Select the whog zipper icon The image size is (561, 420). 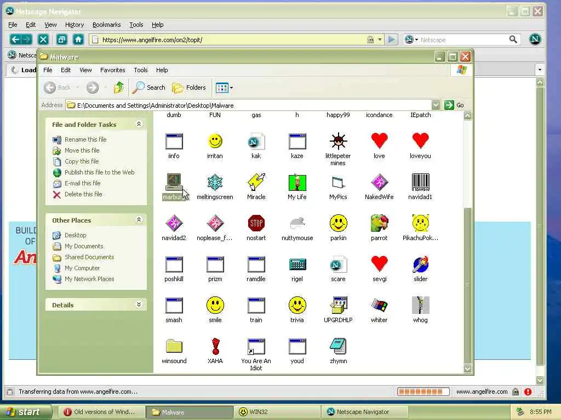(420, 305)
